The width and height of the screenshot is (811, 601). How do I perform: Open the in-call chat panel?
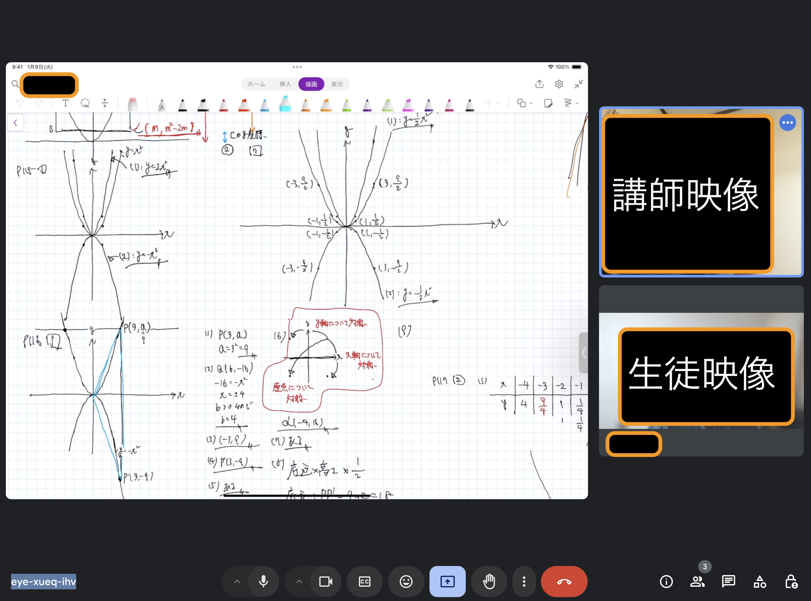point(728,581)
